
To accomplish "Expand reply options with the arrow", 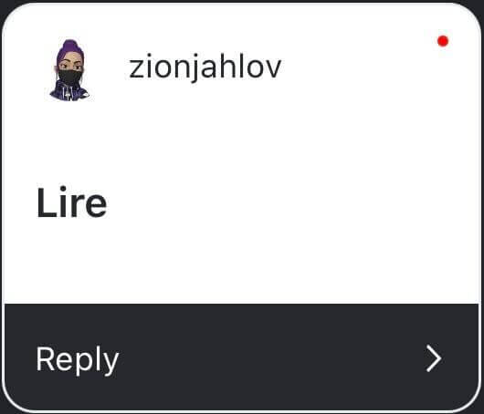I will (x=434, y=358).
